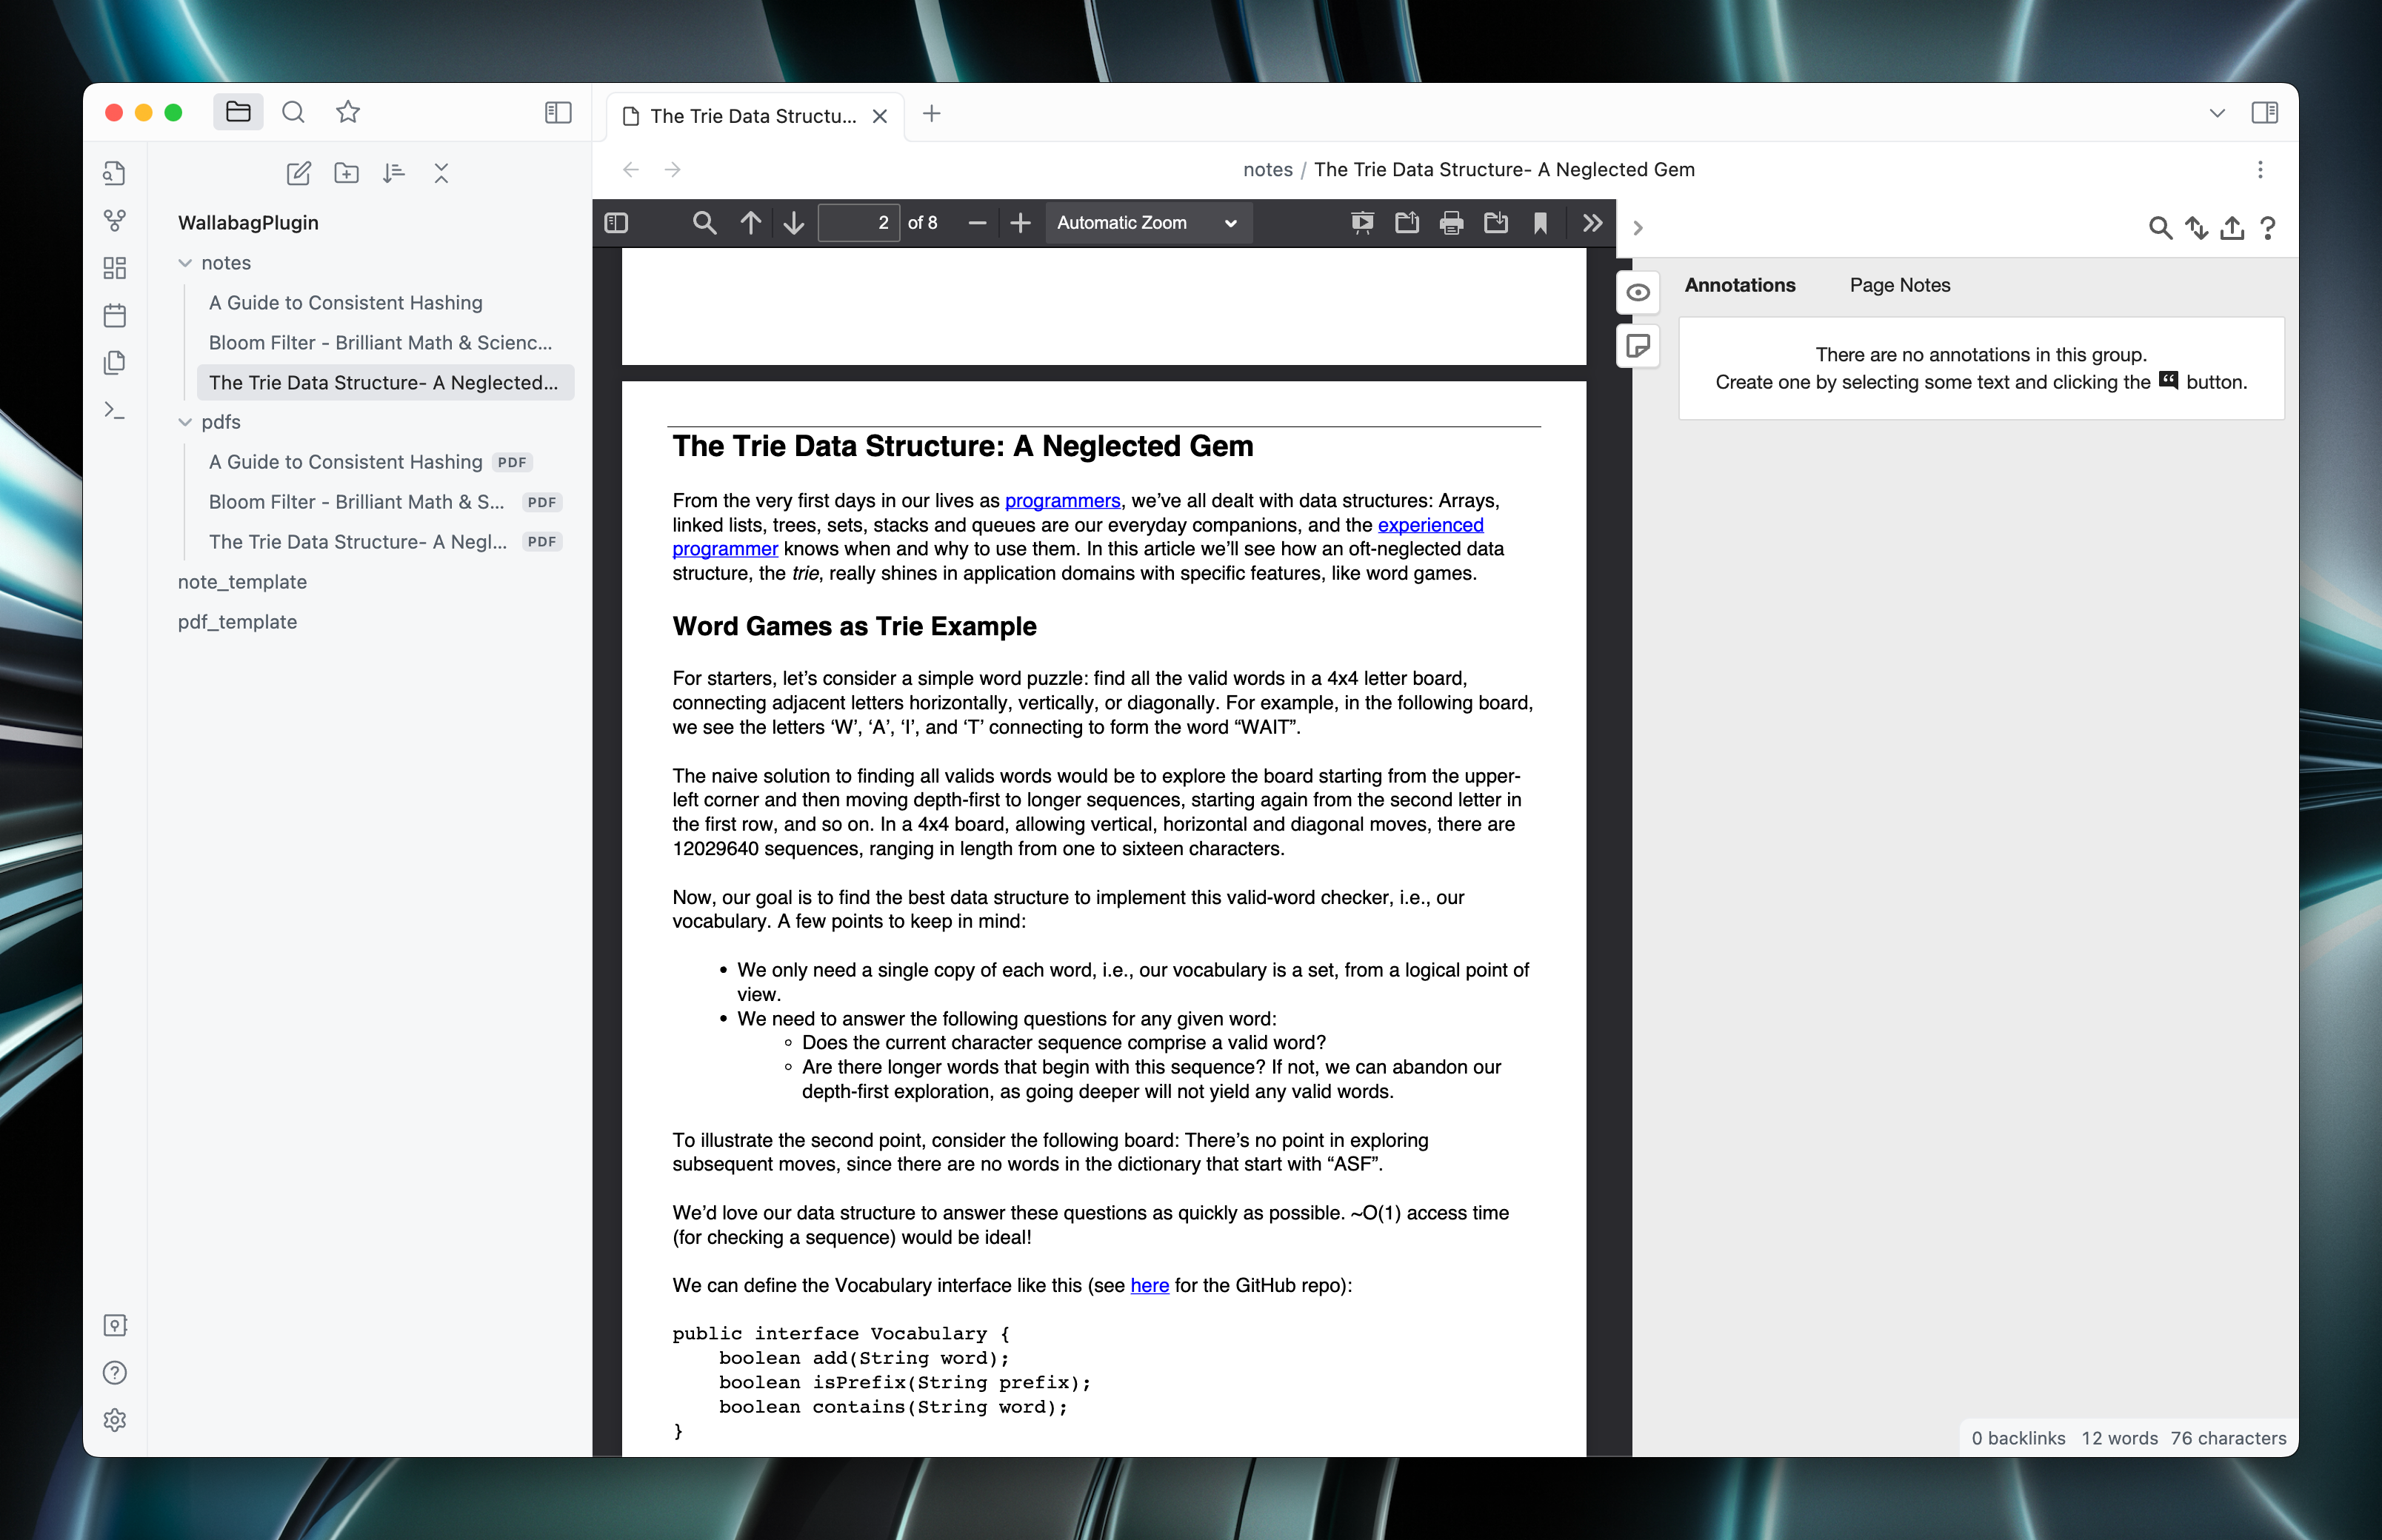Go to the next PDF page
The height and width of the screenshot is (1540, 2382).
(794, 223)
